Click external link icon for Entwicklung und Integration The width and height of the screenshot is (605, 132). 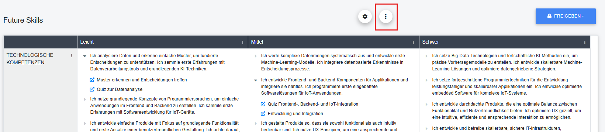click(263, 113)
